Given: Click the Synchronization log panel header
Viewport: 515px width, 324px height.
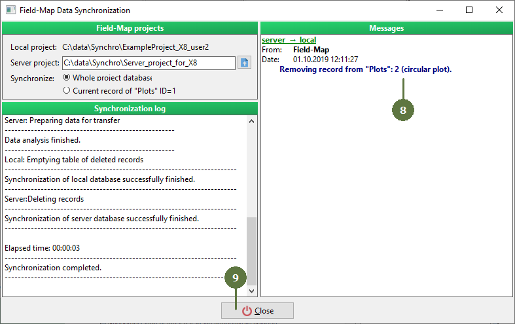Looking at the screenshot, I should pos(129,109).
